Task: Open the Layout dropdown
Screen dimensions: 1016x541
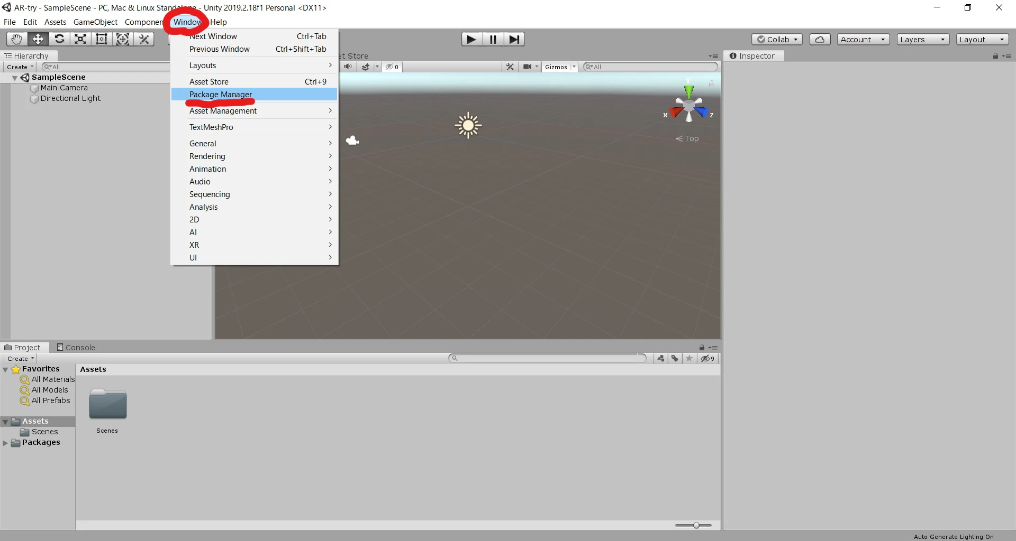Action: pyautogui.click(x=982, y=40)
